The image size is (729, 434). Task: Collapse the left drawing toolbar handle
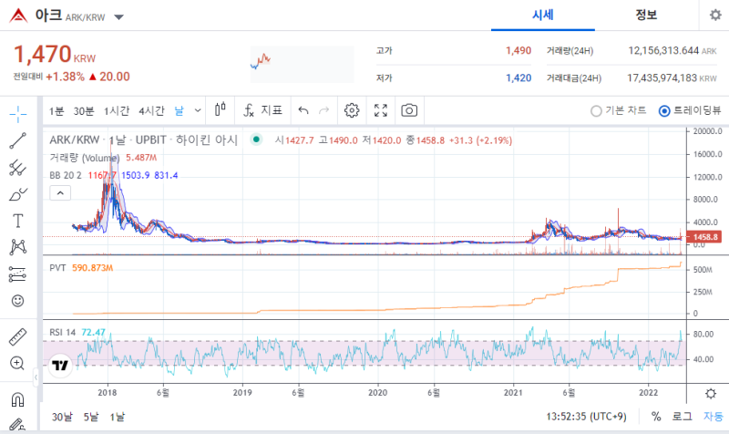36,377
